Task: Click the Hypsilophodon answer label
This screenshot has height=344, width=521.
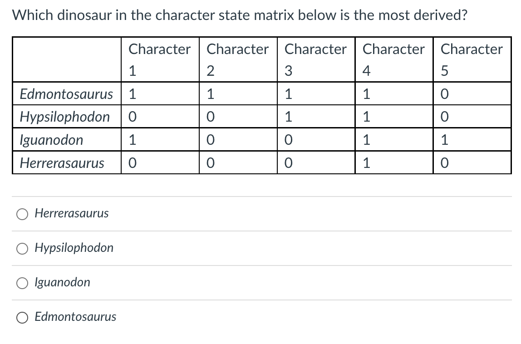Action: (74, 248)
